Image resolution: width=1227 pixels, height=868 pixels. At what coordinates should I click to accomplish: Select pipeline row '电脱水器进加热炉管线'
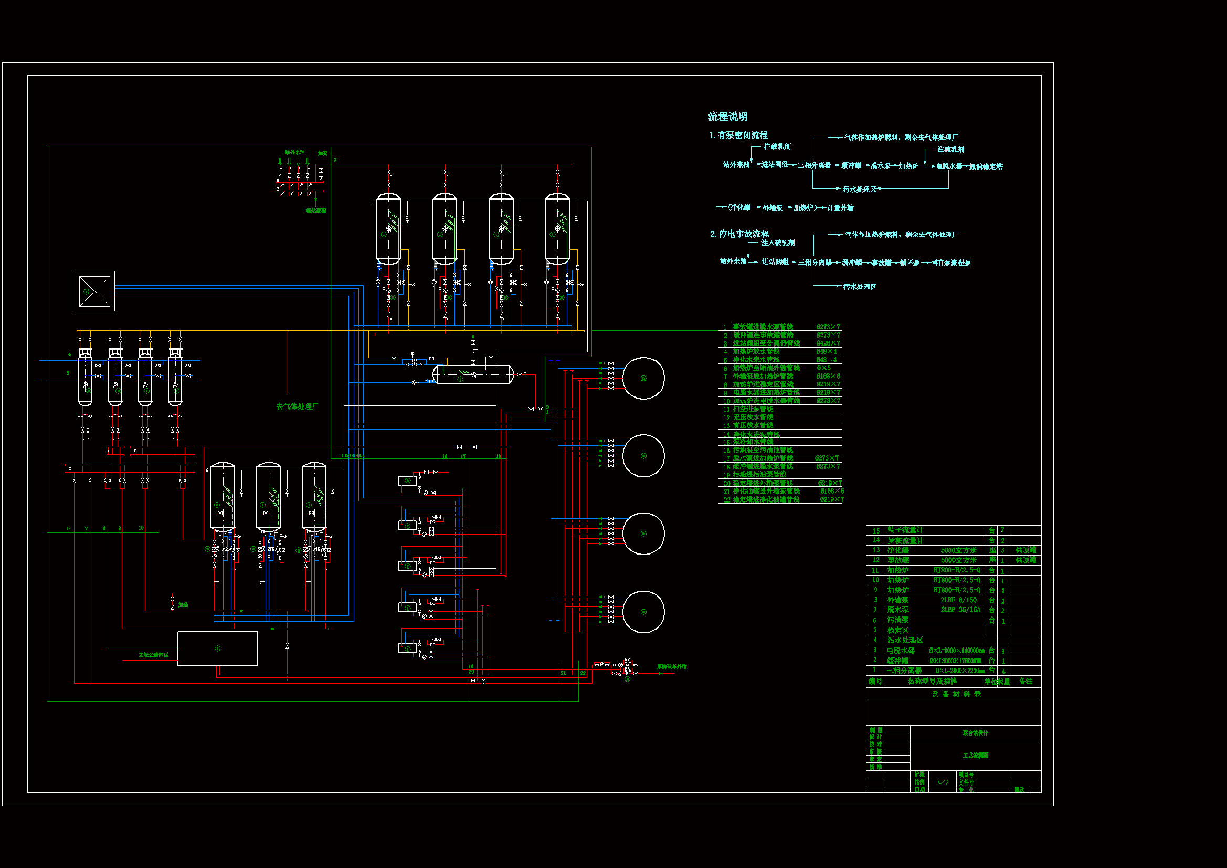coord(780,393)
